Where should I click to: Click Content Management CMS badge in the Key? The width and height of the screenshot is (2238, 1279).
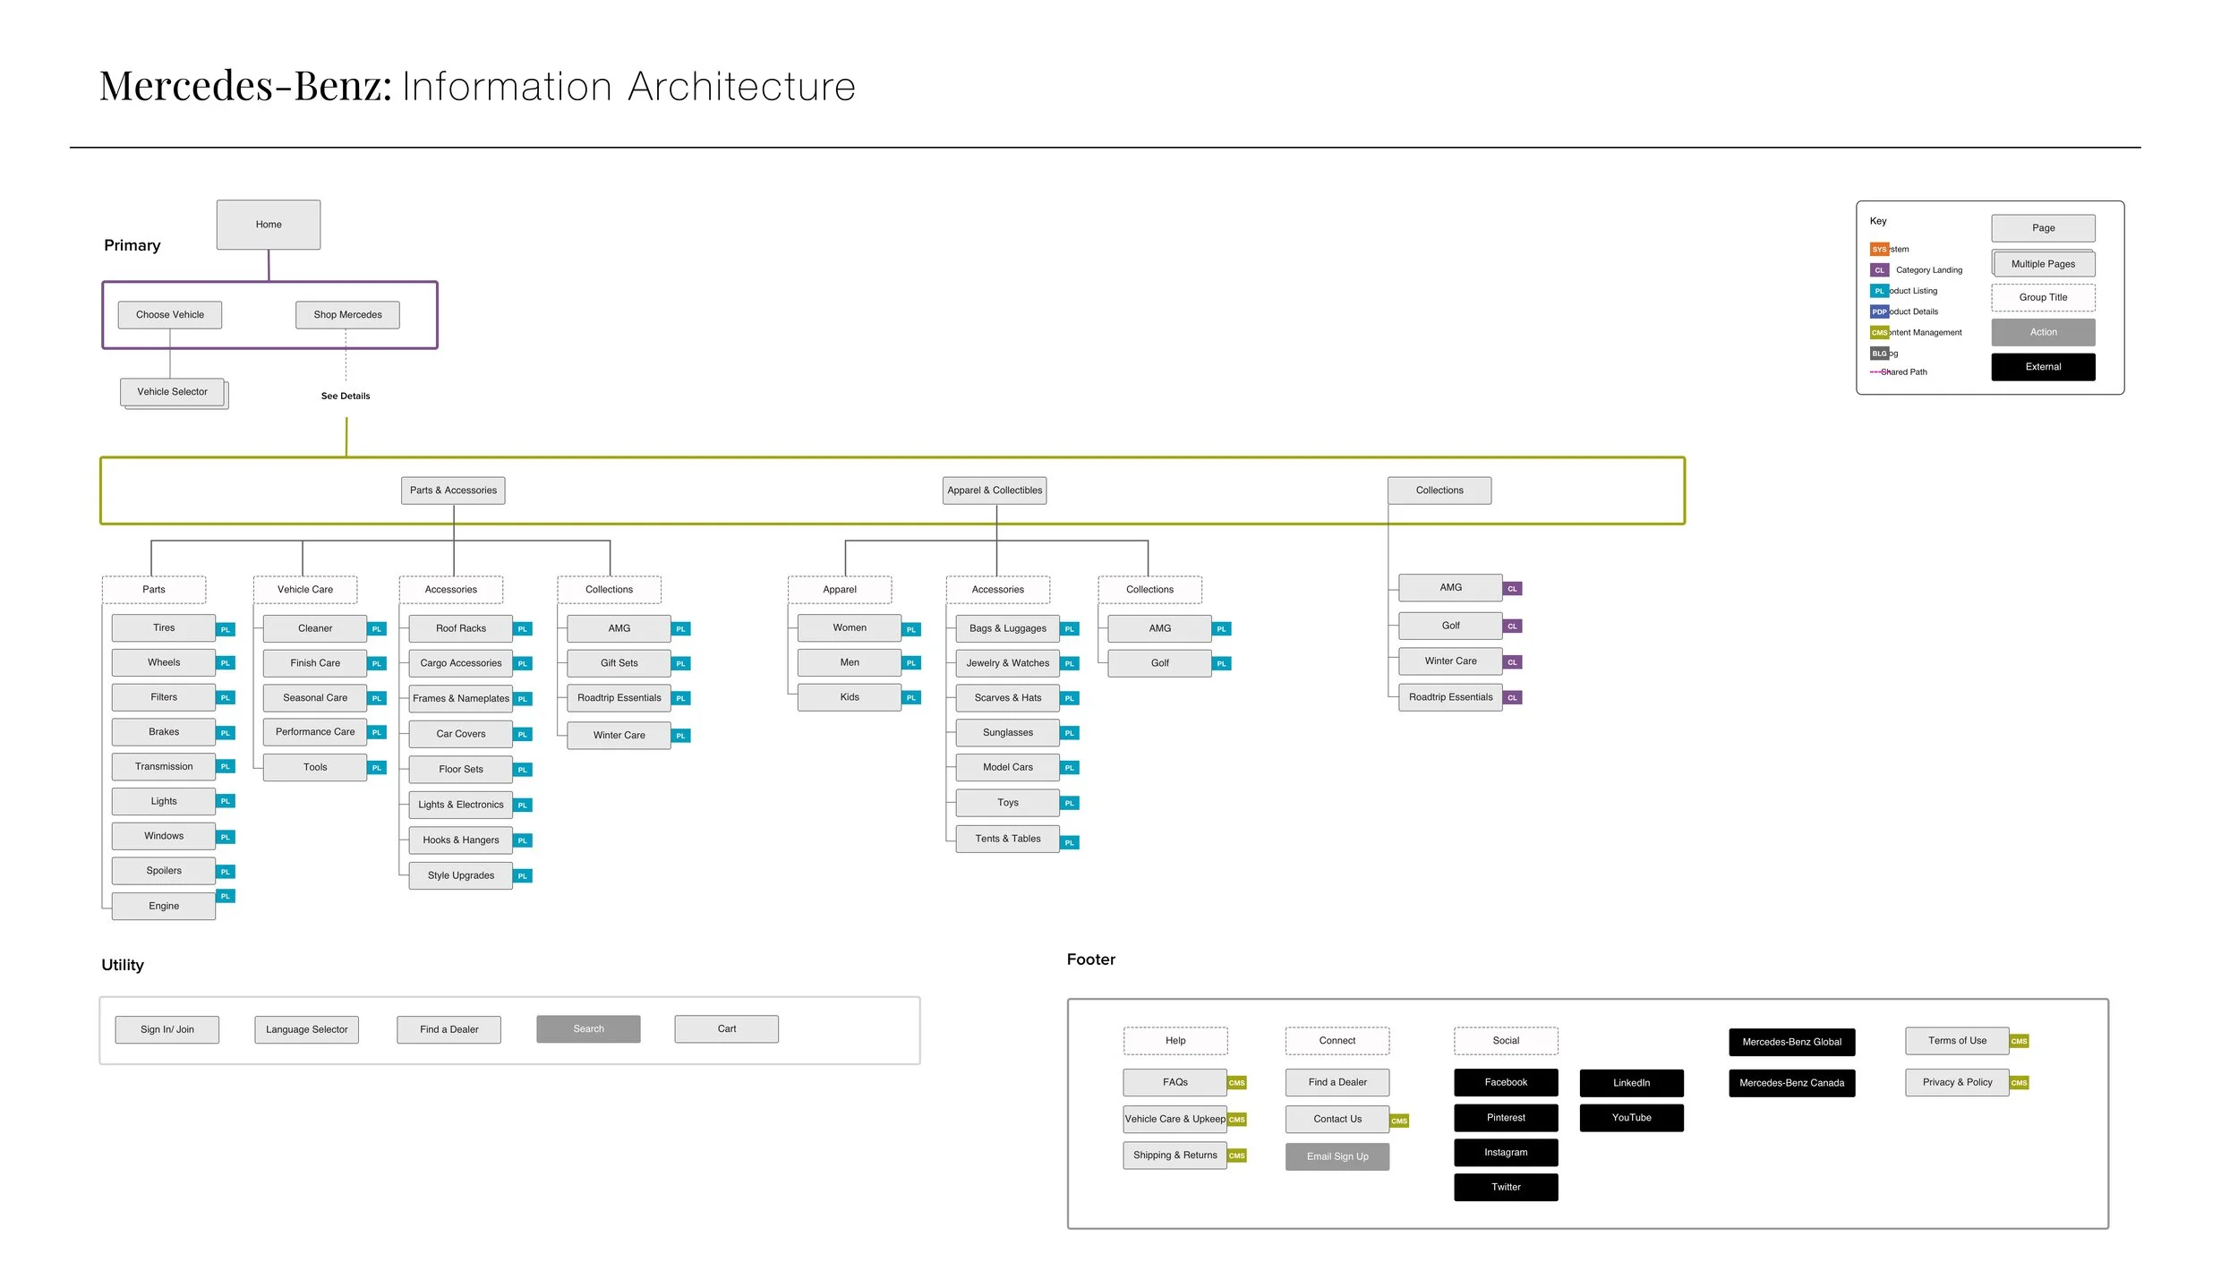pyautogui.click(x=1879, y=332)
